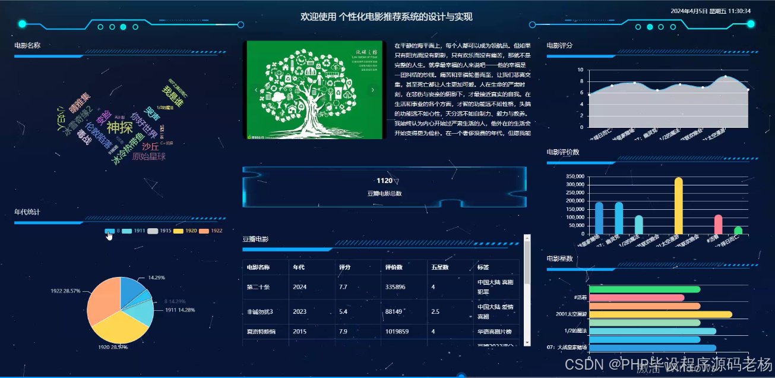Click the green bar in review count chart
This screenshot has height=378, width=775.
(x=738, y=231)
